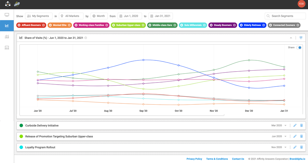Open the My Segments dropdown

coord(39,16)
